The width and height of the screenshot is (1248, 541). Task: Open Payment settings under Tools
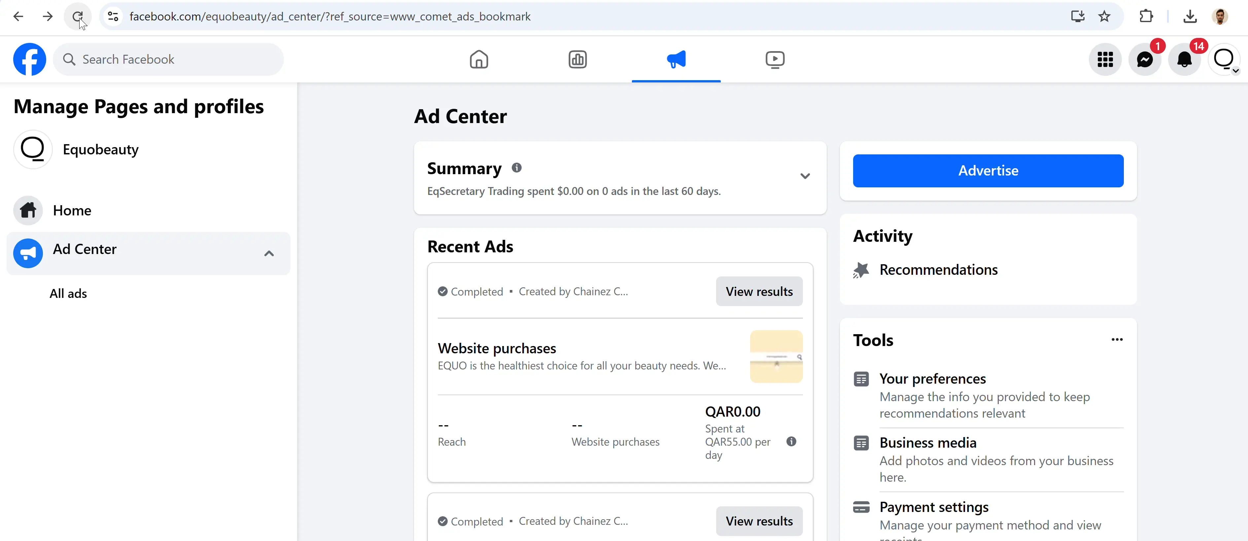(934, 507)
